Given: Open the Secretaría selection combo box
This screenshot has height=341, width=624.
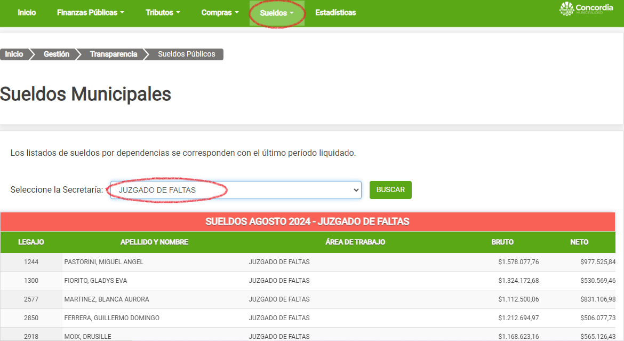Looking at the screenshot, I should click(236, 190).
